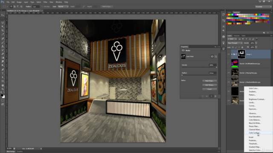Select the Gradient tool
Image resolution: width=273 pixels, height=153 pixels.
[3, 58]
